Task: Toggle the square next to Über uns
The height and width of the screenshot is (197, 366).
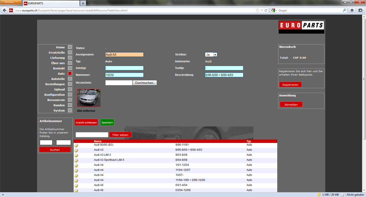Action: 70,63
